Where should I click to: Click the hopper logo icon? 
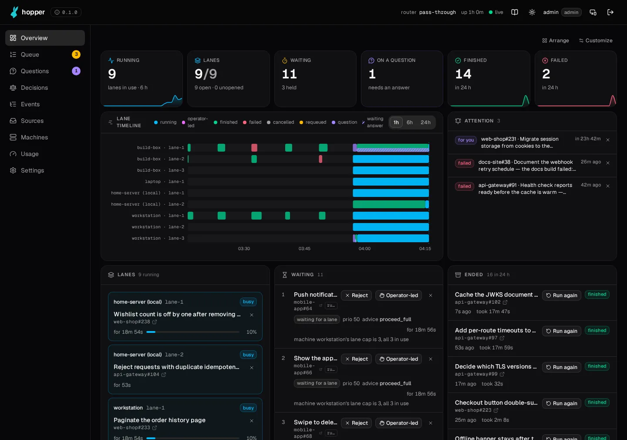click(x=14, y=12)
